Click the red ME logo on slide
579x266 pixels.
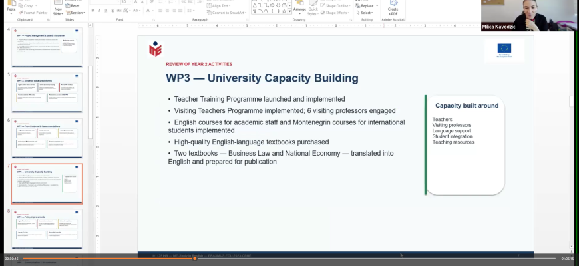155,49
